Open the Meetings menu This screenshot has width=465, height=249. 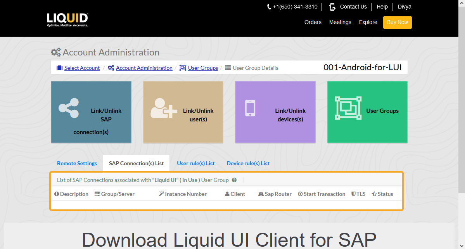[340, 22]
